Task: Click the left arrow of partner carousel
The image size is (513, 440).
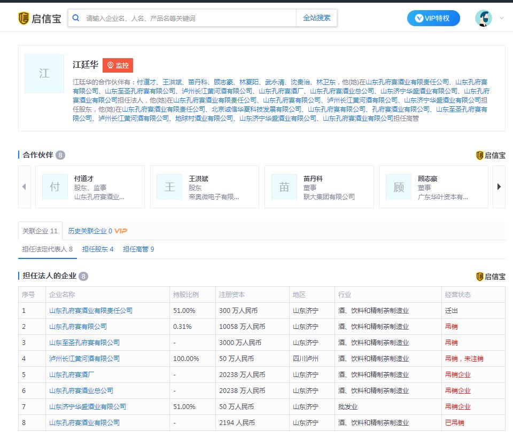Action: (x=24, y=187)
